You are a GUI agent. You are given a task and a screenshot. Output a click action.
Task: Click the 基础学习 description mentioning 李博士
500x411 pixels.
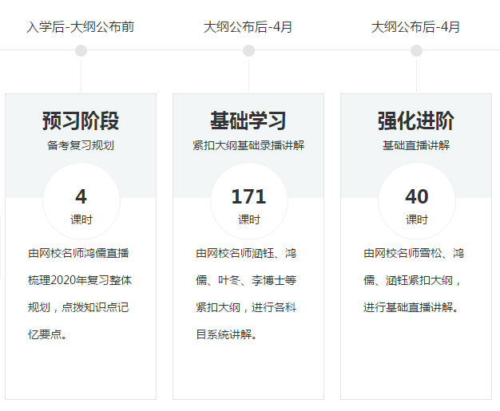click(x=247, y=280)
